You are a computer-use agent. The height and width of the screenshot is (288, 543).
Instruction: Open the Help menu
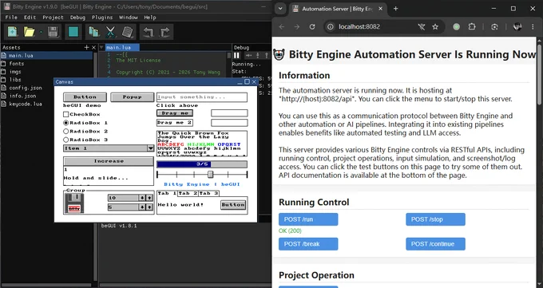pos(150,18)
